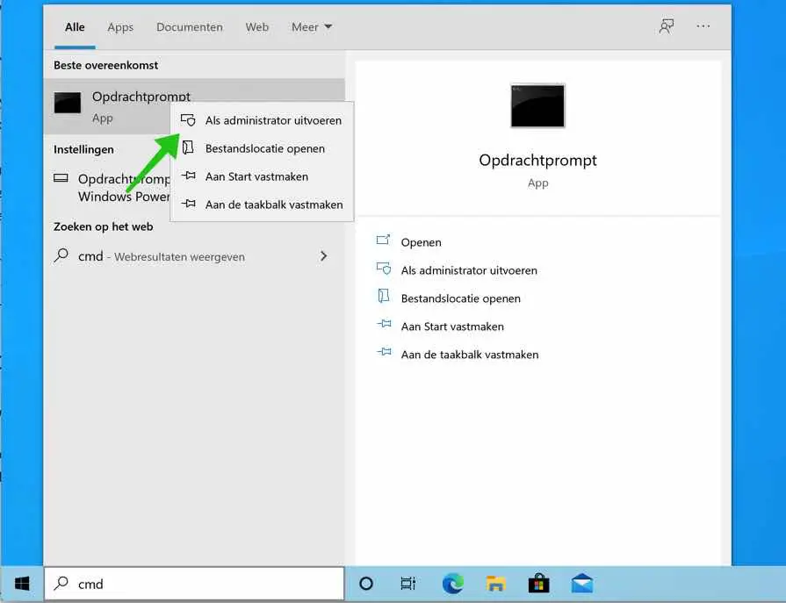Click the magnifier icon in taskbar search box

61,583
